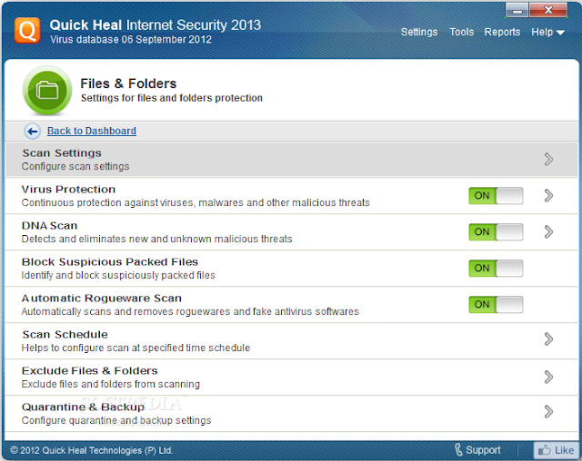The image size is (582, 461).
Task: Open Scan Schedule chevron arrow
Action: click(x=548, y=339)
